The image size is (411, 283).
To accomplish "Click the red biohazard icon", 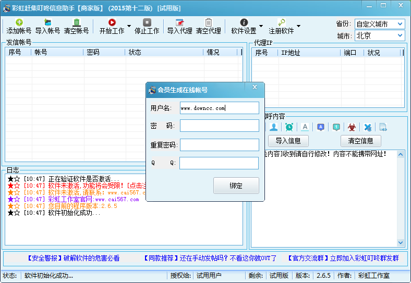I will point(352,127).
